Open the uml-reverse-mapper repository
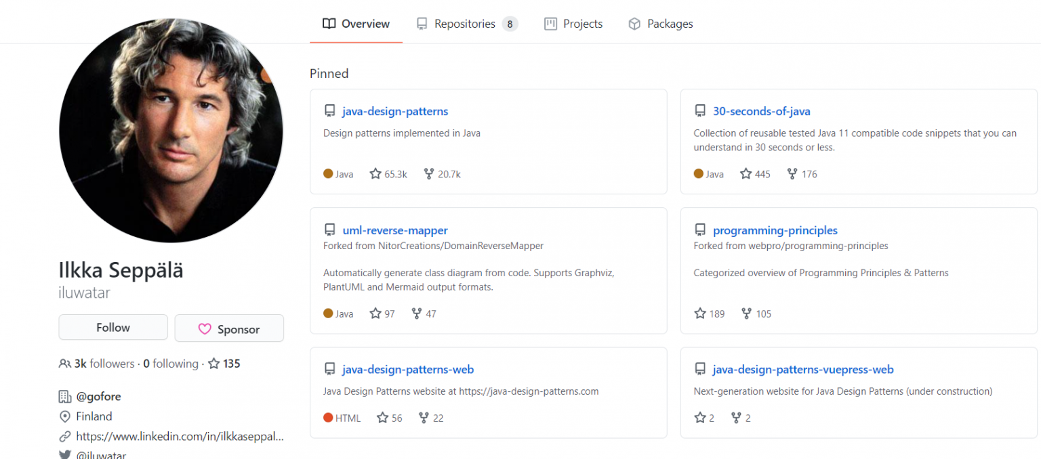 [395, 230]
